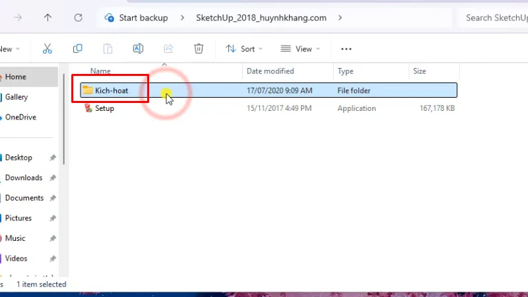Click the Paste clipboard icon

click(x=108, y=49)
